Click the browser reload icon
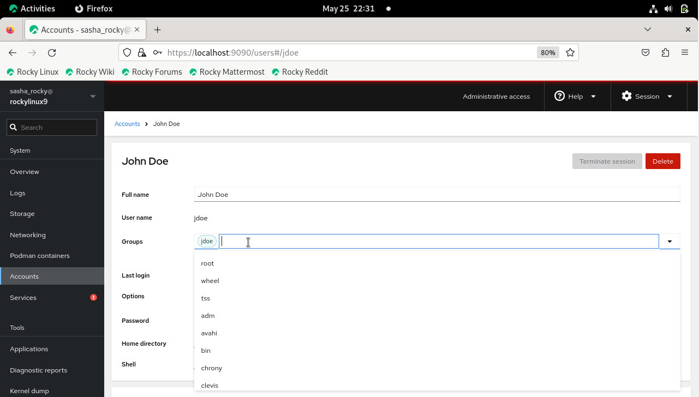 (x=52, y=53)
